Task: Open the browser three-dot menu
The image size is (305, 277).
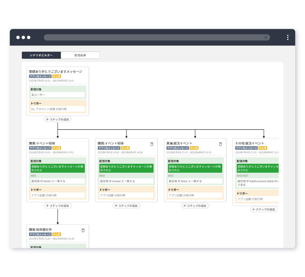Action: pyautogui.click(x=288, y=37)
